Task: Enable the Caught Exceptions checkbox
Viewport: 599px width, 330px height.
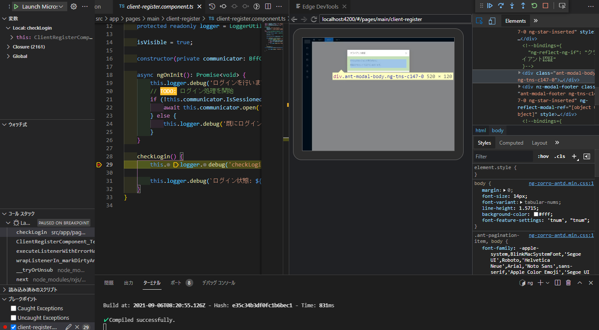Action: [12, 308]
